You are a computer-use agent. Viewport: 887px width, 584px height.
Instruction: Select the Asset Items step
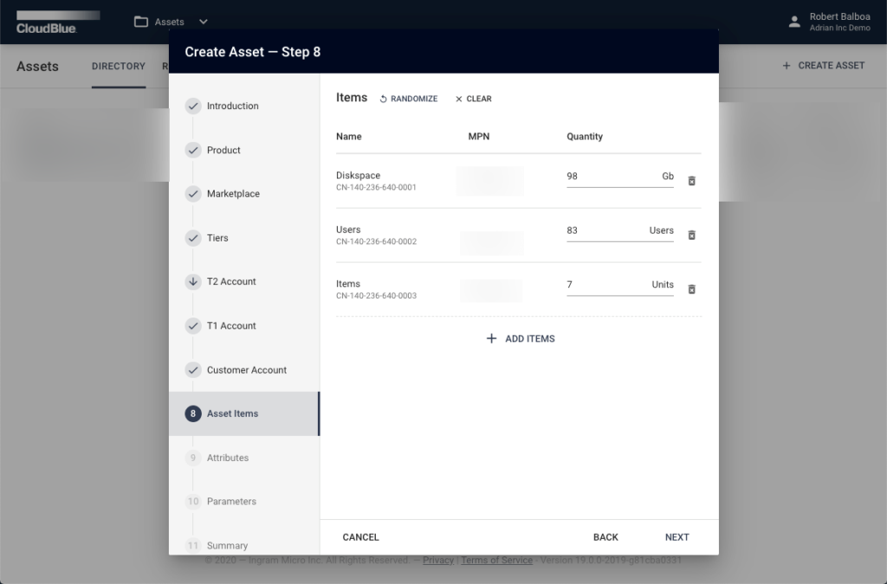(244, 414)
